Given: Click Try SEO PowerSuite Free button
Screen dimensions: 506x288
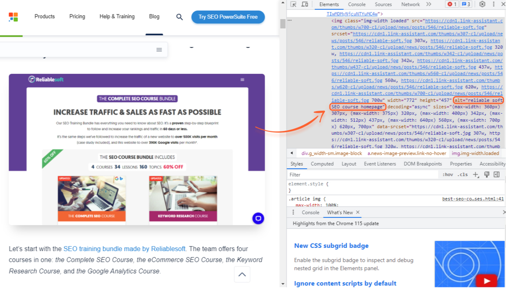Looking at the screenshot, I should click(x=228, y=17).
